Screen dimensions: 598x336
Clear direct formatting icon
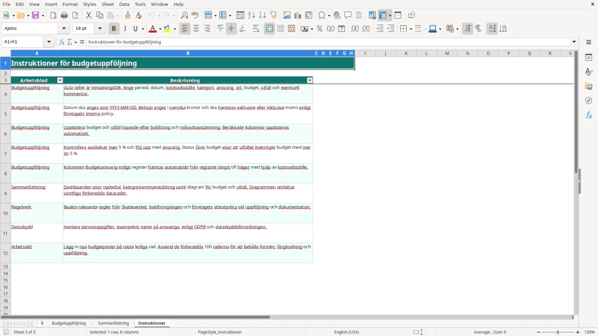139,15
